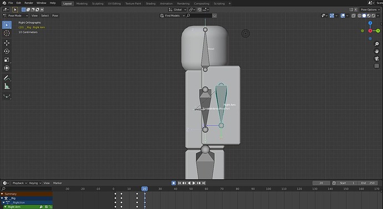This screenshot has height=209, width=383.
Task: Open Find Models dropdown
Action: [173, 15]
